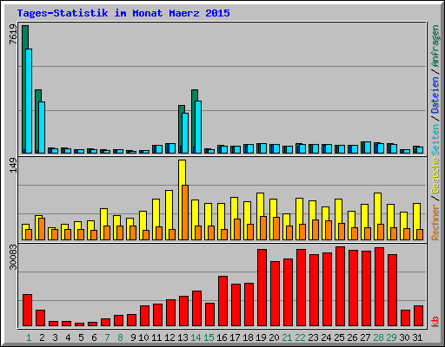Click day label 7 on the x-axis
Screen dimensions: 445x347
pos(107,337)
